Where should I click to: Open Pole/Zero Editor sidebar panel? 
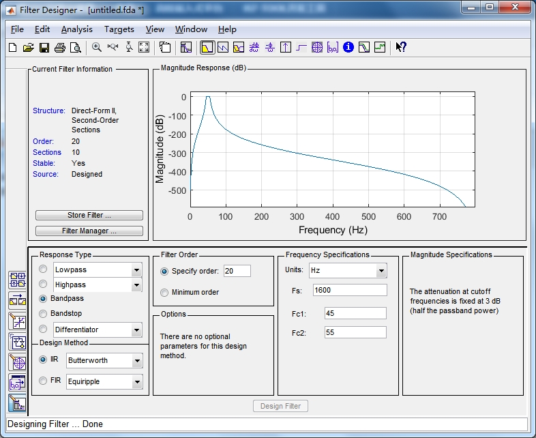18,362
